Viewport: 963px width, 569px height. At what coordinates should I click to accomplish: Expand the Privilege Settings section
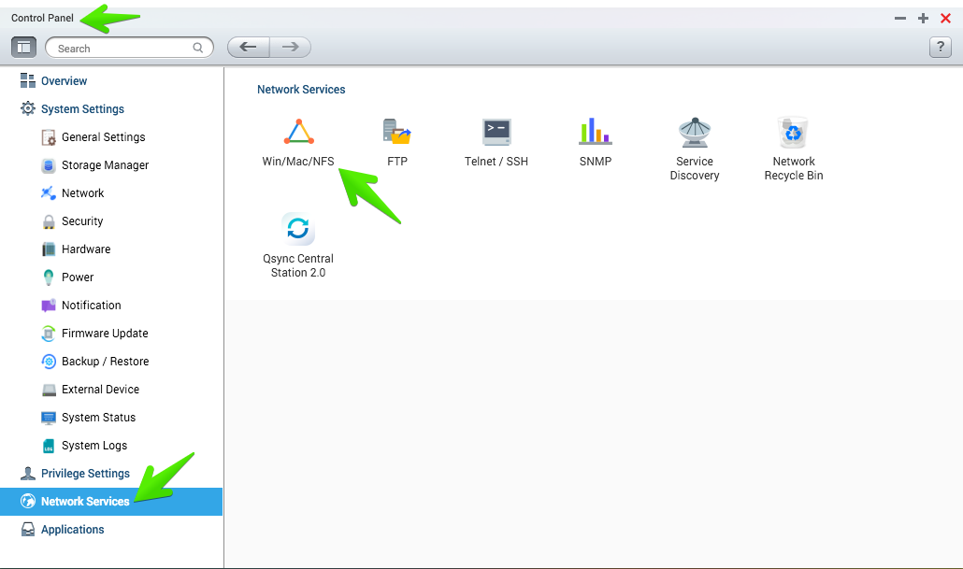click(85, 474)
